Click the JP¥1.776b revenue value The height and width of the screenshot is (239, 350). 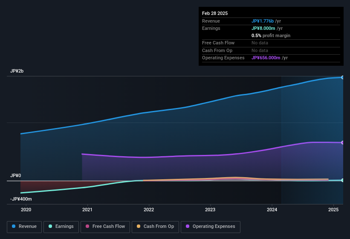tap(263, 21)
